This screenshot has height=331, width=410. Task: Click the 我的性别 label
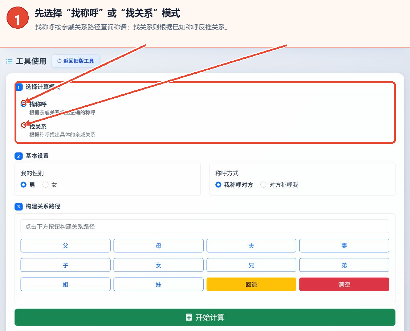pos(32,173)
